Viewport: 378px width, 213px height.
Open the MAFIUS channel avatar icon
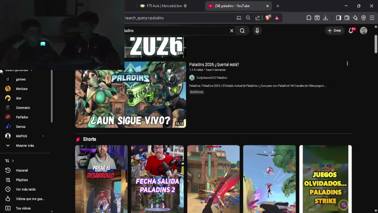(8, 136)
